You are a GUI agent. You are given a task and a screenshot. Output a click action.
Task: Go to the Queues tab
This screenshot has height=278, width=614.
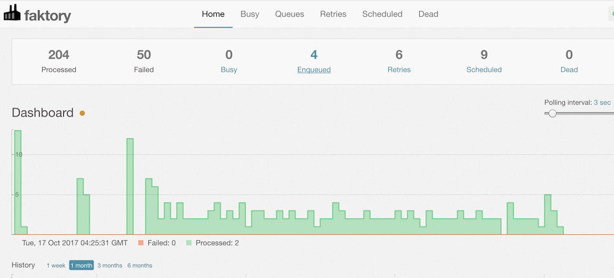point(290,14)
